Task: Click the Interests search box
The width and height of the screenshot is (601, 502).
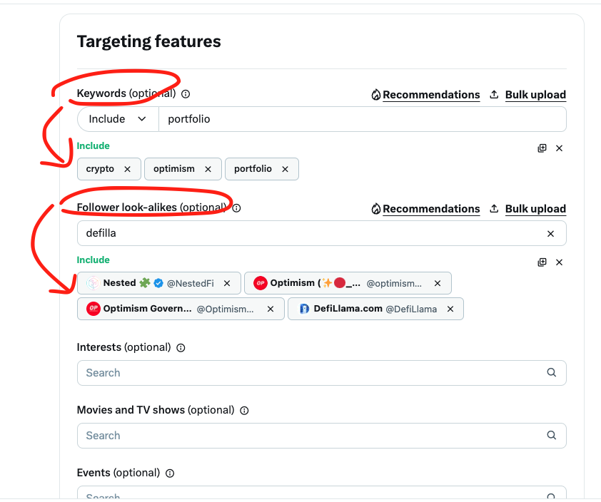Action: pyautogui.click(x=286, y=372)
